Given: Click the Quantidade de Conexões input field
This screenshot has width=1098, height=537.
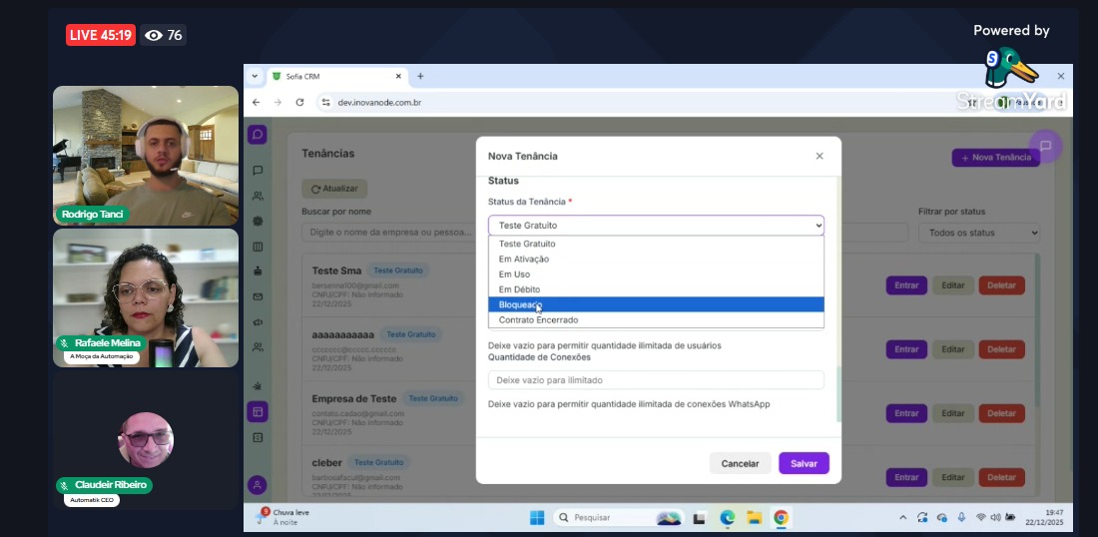Looking at the screenshot, I should point(656,380).
